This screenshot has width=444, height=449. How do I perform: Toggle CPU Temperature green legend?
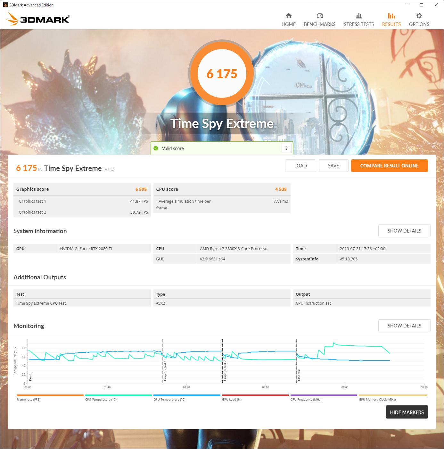click(119, 398)
